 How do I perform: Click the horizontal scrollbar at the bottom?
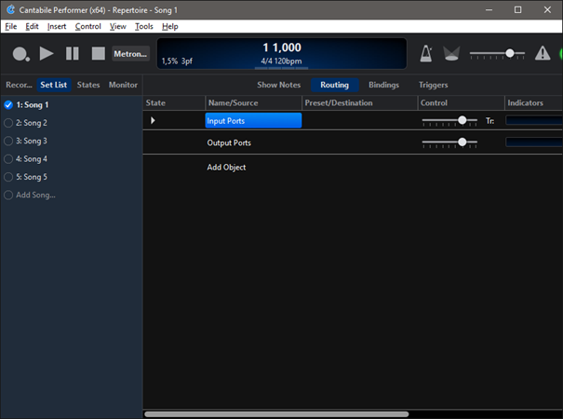[x=276, y=414]
